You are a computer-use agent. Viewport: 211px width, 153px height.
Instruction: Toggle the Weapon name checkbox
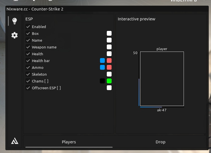click(28, 47)
